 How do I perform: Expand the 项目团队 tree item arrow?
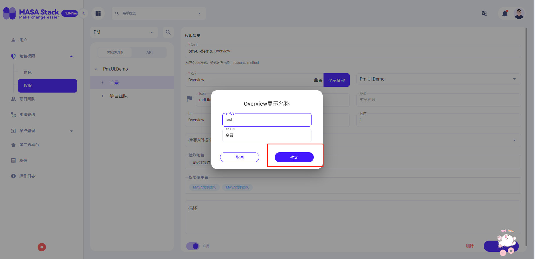pyautogui.click(x=103, y=96)
